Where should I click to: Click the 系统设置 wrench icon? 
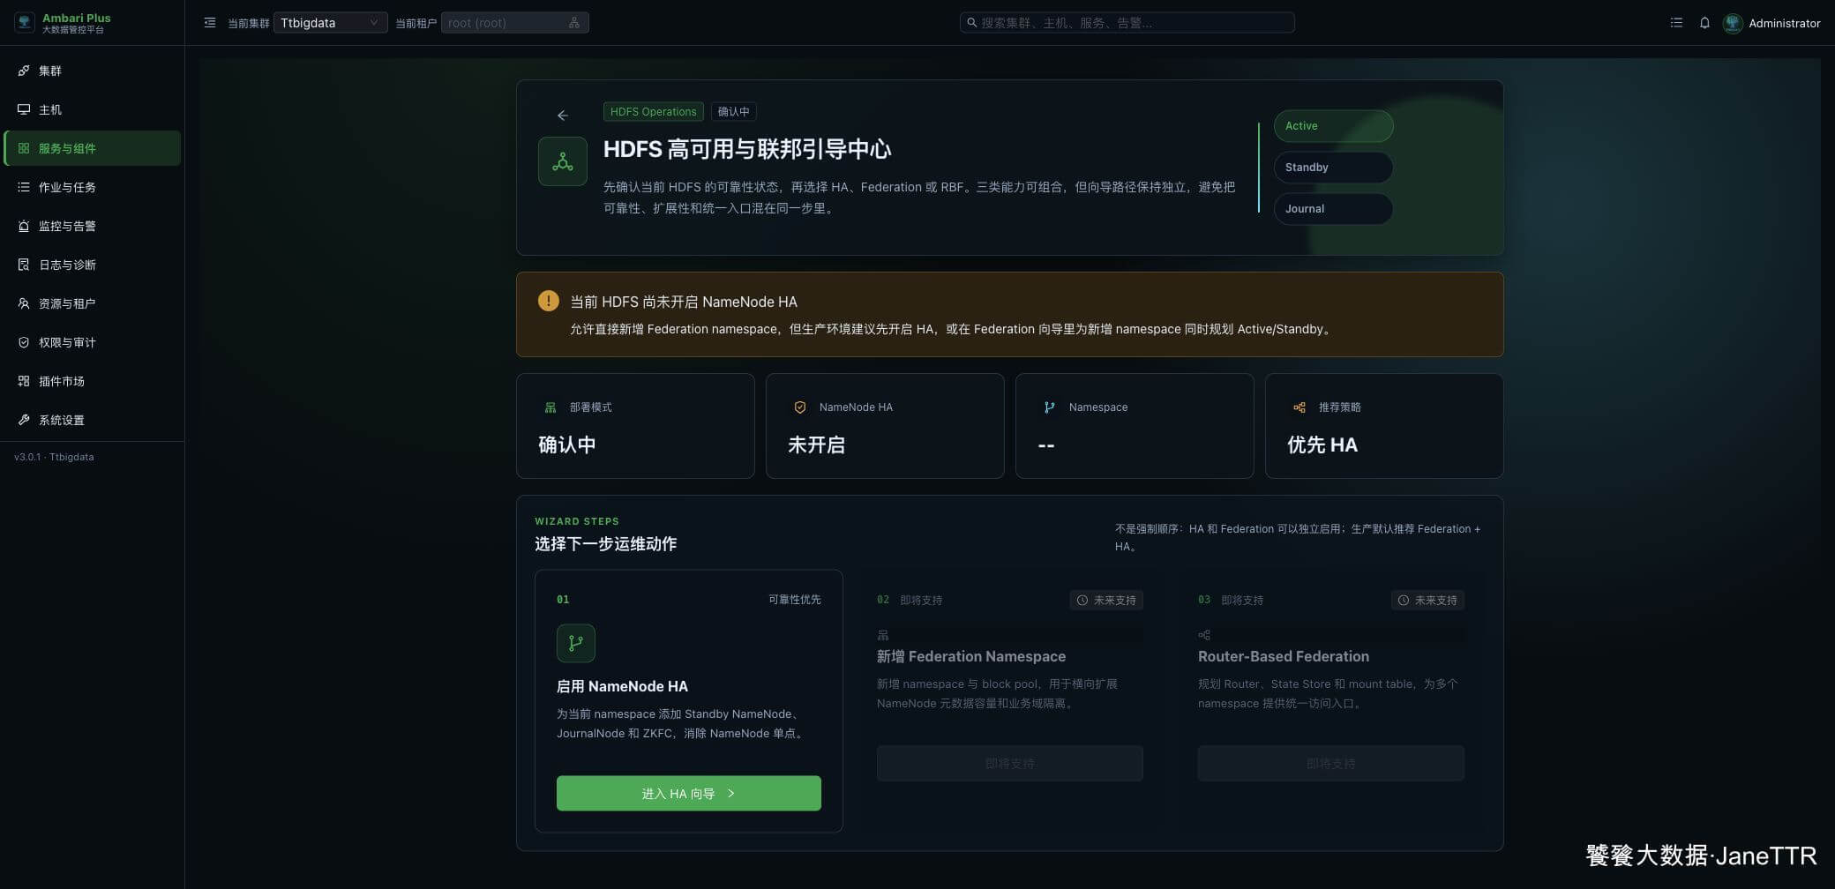click(24, 420)
